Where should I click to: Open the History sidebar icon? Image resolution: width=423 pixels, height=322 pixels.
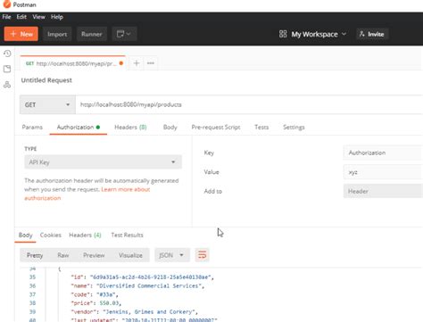7,54
